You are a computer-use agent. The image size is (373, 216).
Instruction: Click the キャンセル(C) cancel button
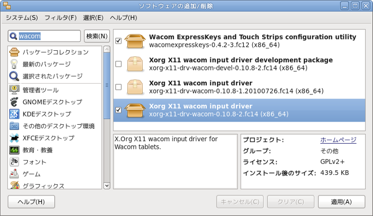point(240,202)
